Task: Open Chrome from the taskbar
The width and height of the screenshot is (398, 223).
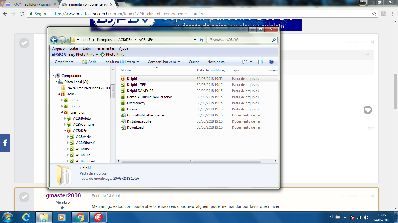Action: [80, 217]
